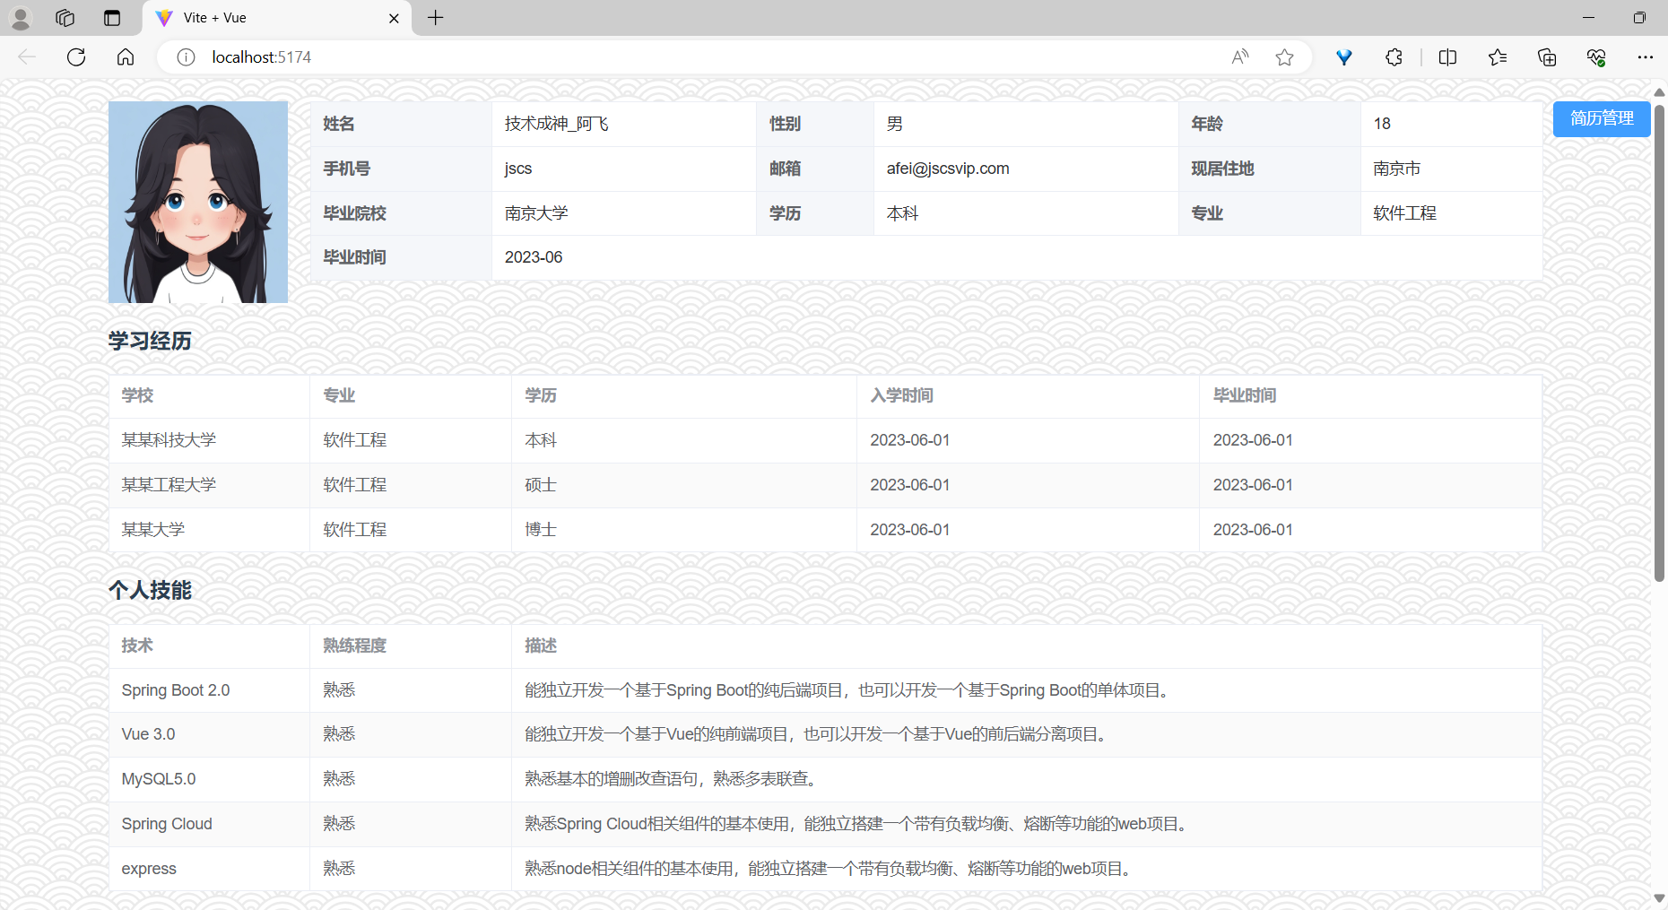Open the Extensions puzzle icon

tap(1394, 57)
